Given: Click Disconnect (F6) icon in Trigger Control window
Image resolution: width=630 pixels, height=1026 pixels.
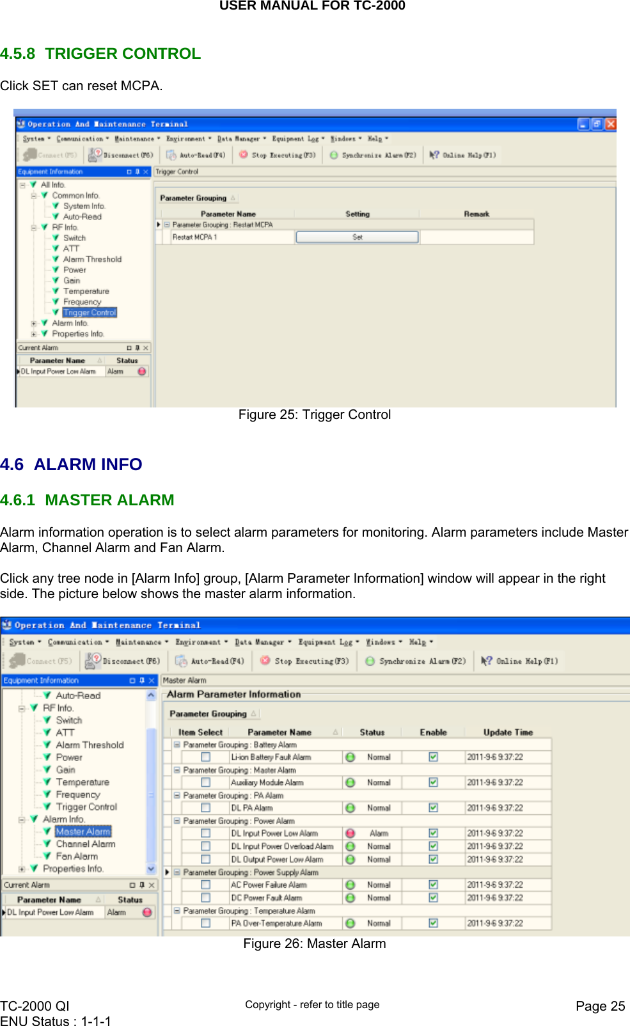Looking at the screenshot, I should click(x=95, y=155).
